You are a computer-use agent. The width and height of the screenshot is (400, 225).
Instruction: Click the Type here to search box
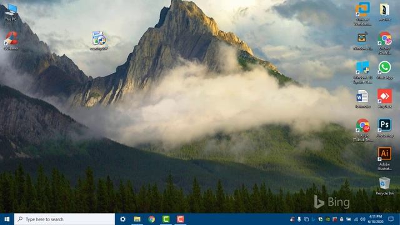64,219
